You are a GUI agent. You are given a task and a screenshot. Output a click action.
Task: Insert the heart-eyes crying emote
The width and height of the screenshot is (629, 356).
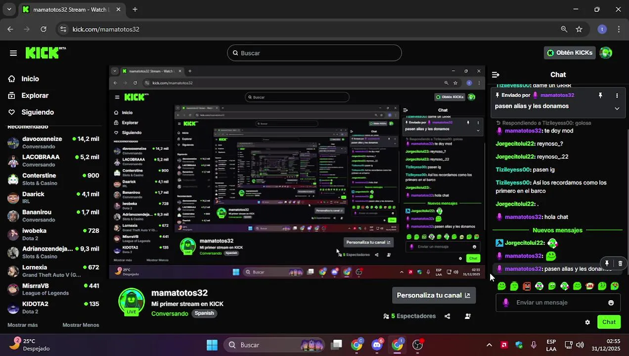[x=615, y=286]
